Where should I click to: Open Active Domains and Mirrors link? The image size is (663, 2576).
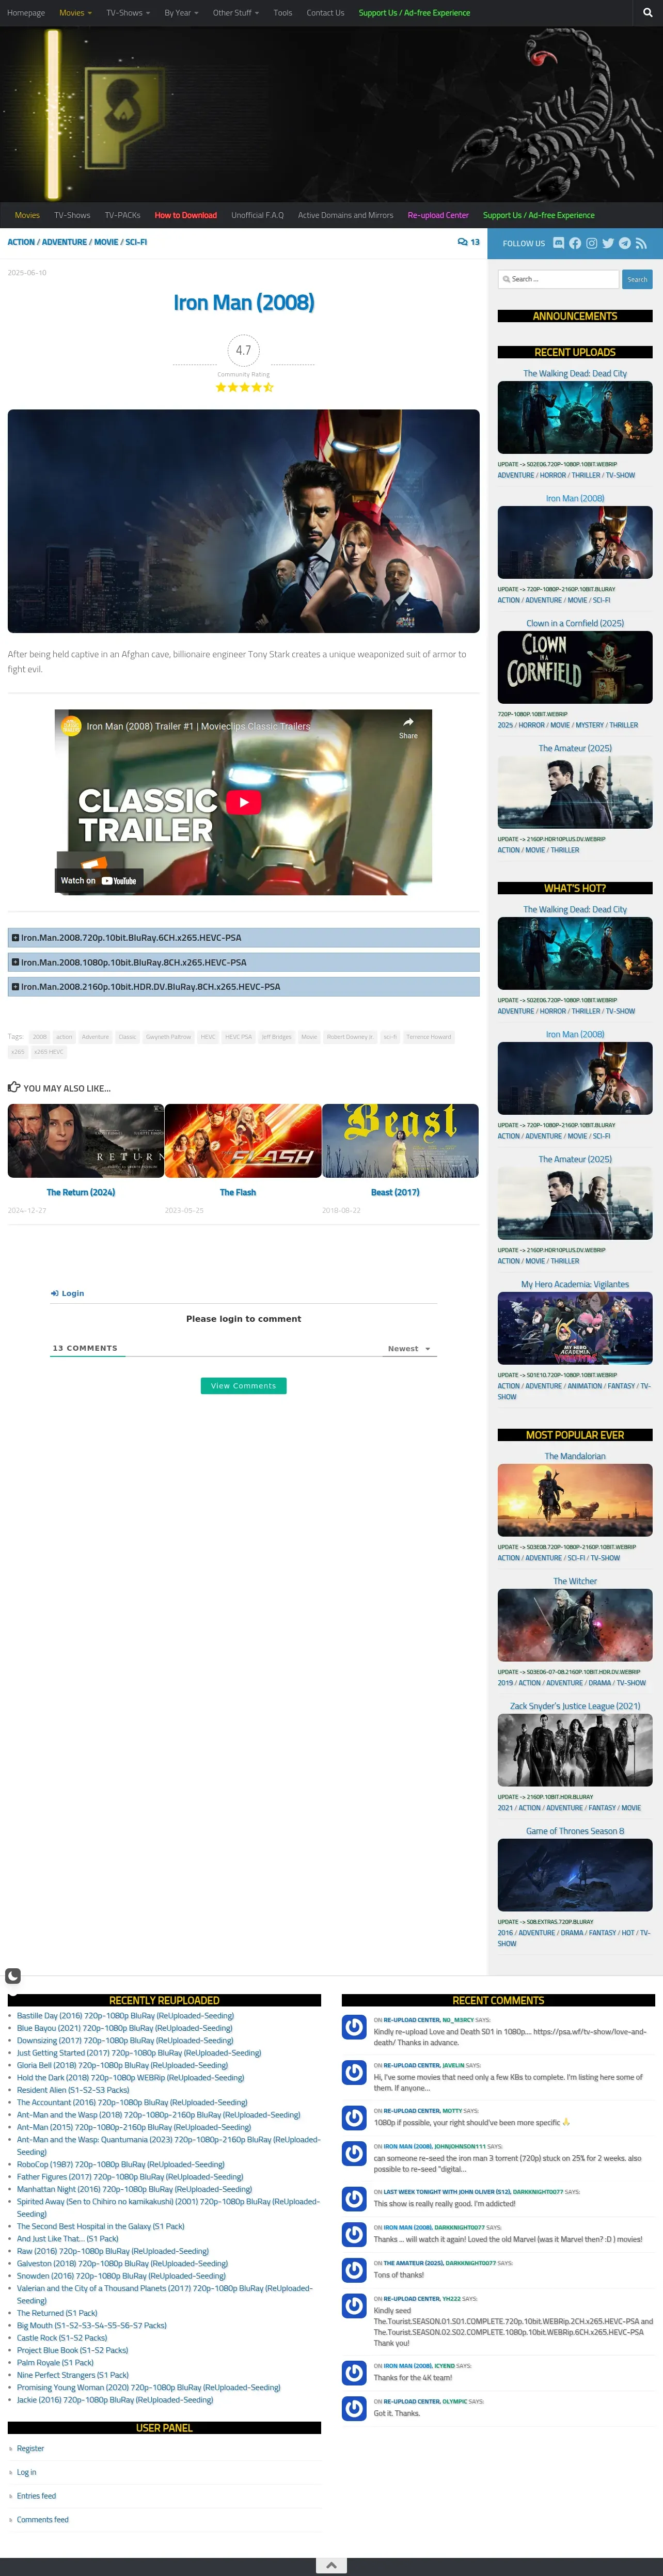[x=345, y=215]
